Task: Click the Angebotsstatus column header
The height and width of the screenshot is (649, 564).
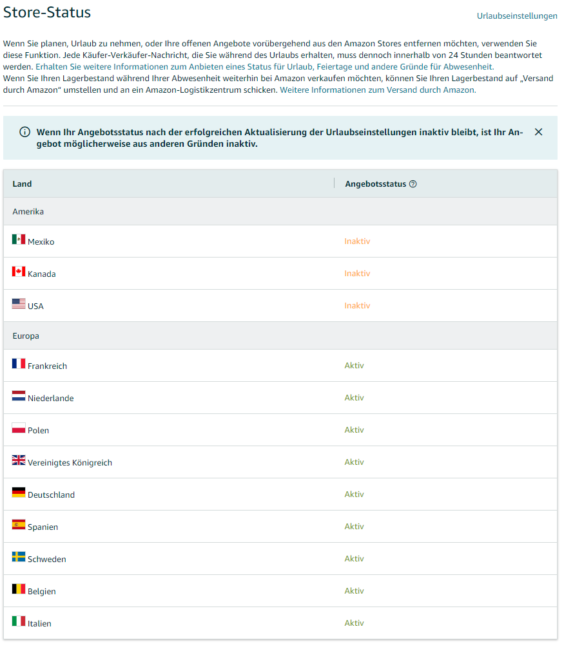Action: click(x=375, y=183)
